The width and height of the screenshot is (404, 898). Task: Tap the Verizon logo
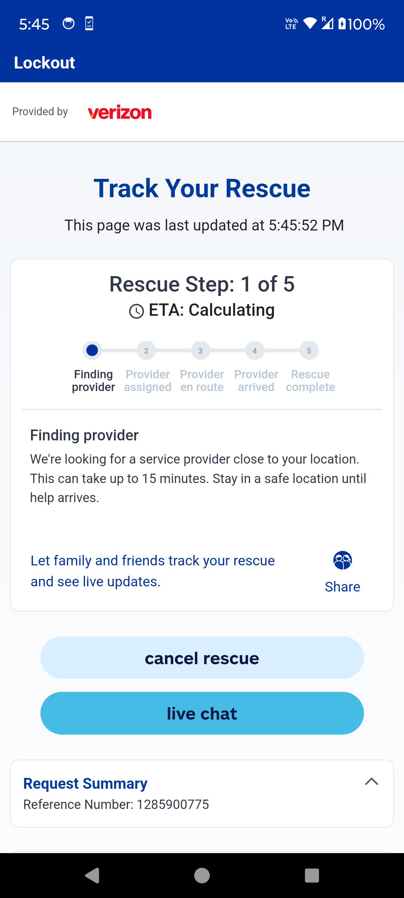pyautogui.click(x=120, y=112)
